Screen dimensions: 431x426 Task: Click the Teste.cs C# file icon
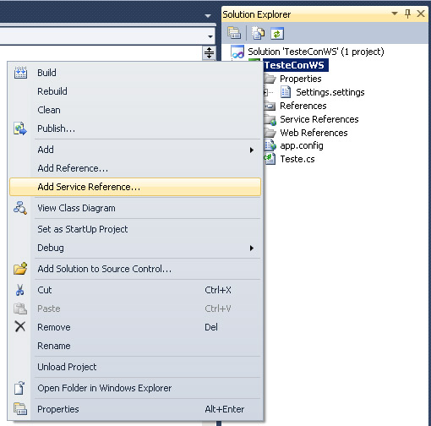[270, 159]
